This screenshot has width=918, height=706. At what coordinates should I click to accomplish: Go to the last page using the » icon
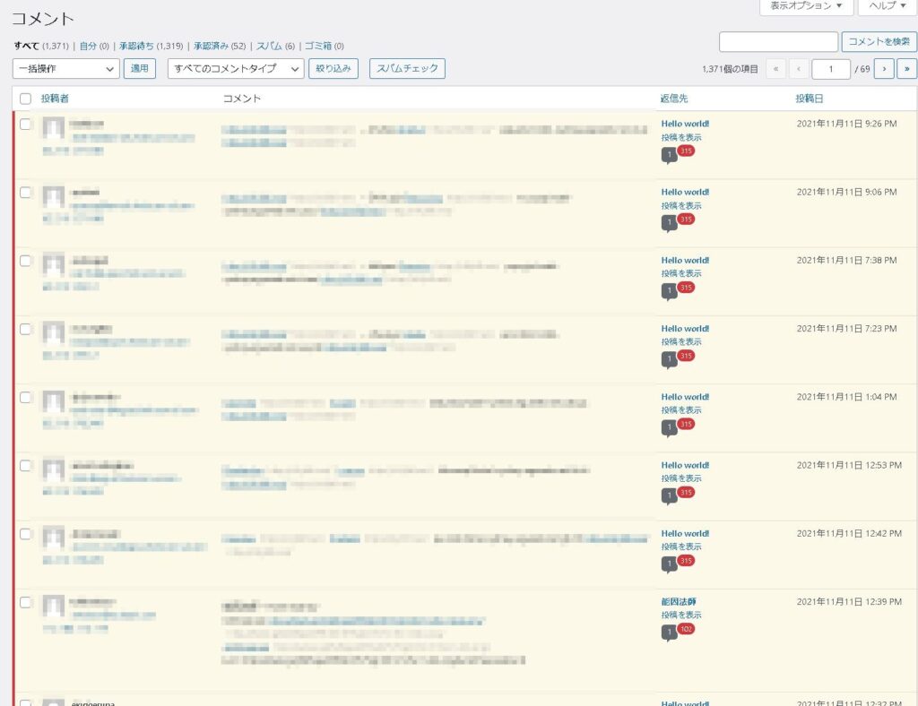(x=906, y=68)
